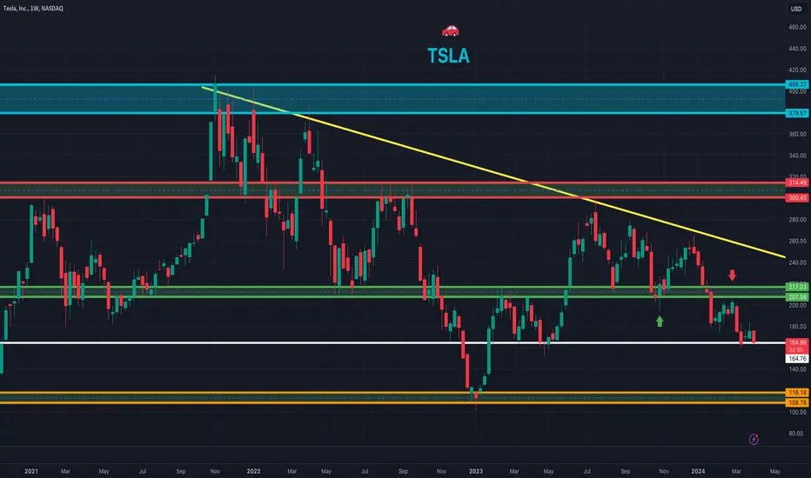The width and height of the screenshot is (811, 478).
Task: Select the 118.18 orange price label
Action: tap(796, 393)
